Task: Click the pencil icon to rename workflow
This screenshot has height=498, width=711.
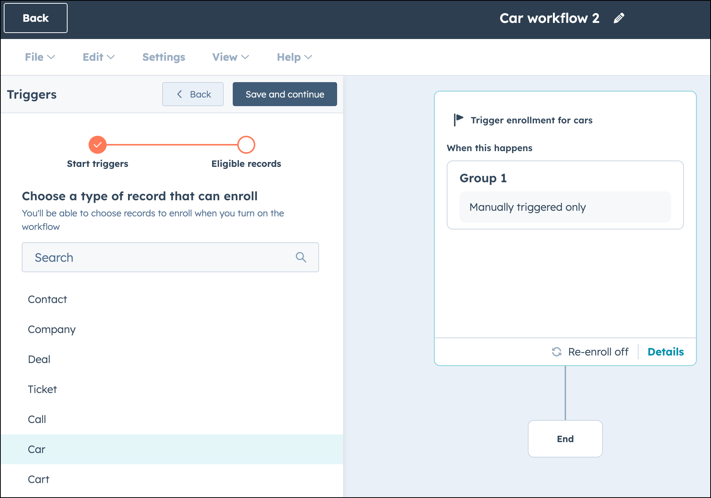Action: coord(619,18)
